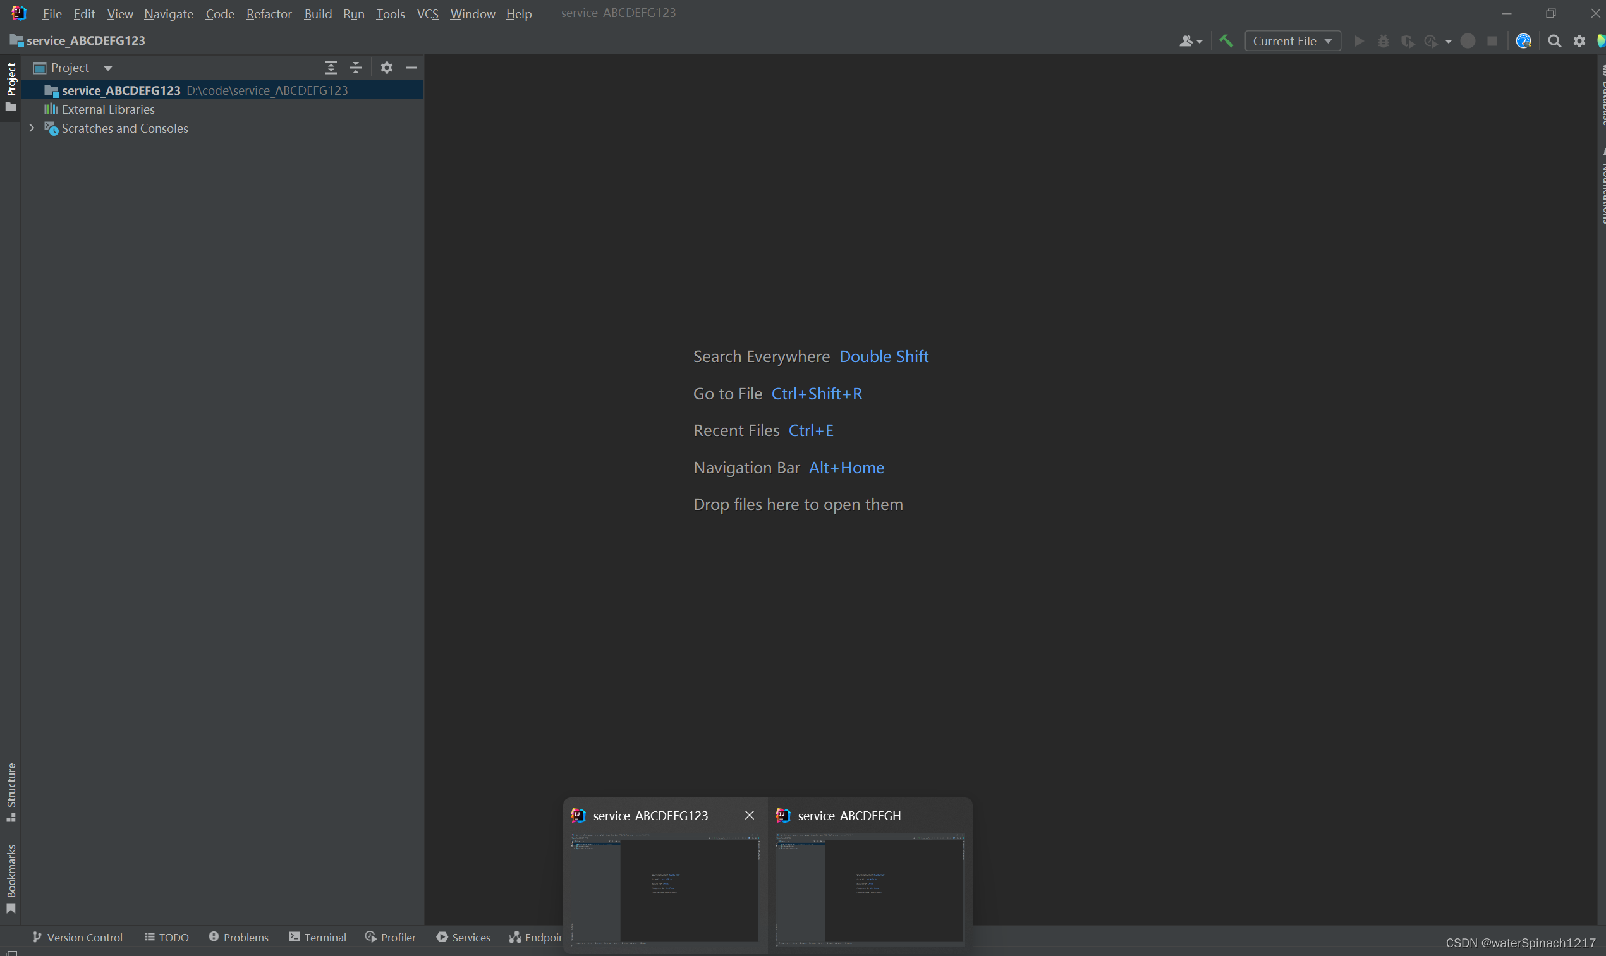The width and height of the screenshot is (1606, 956).
Task: Click the Debug bug icon in toolbar
Action: (x=1383, y=41)
